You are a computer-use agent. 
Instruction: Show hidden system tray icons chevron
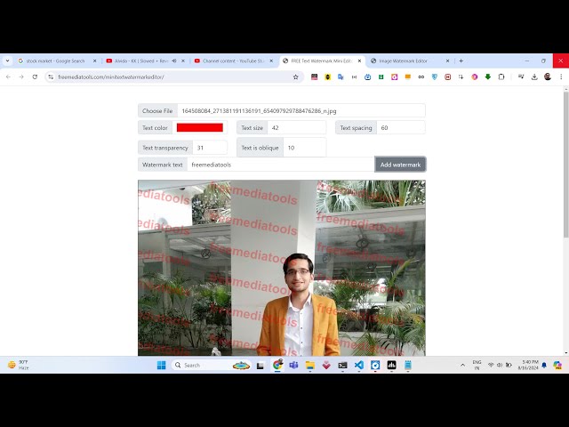point(462,365)
